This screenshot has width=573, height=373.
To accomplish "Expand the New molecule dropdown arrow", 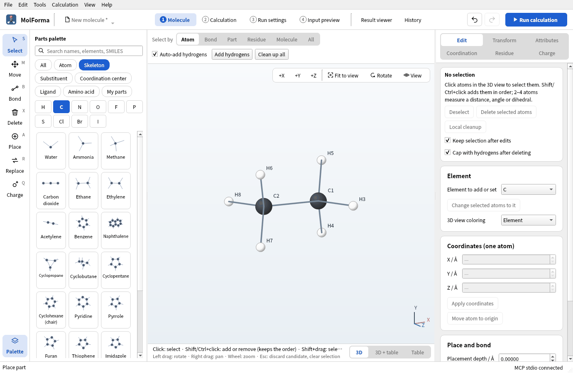I will (x=113, y=23).
